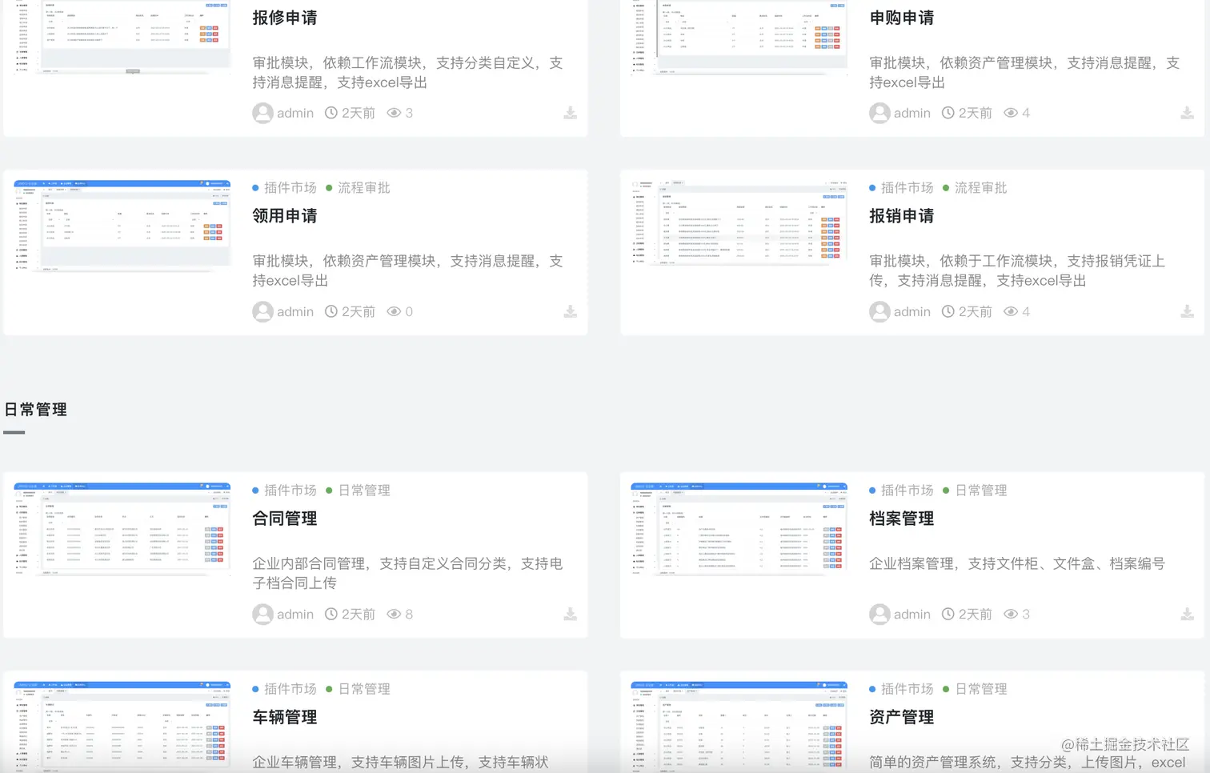Select the 日常管理 tag on 合同管理
1210x773 pixels.
click(x=365, y=490)
